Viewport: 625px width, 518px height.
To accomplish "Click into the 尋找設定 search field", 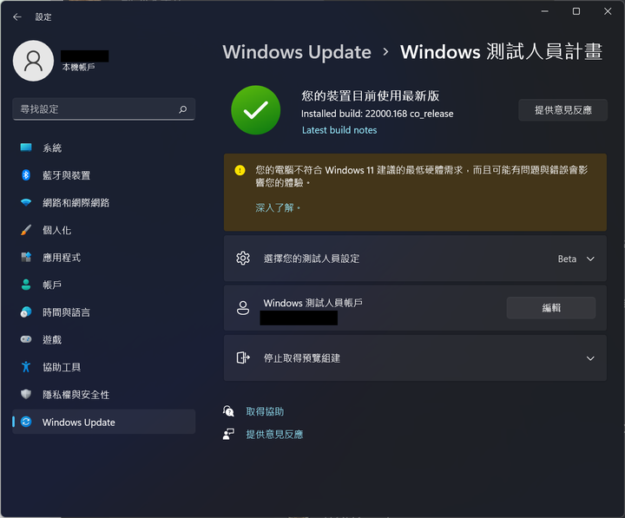I will [x=103, y=108].
